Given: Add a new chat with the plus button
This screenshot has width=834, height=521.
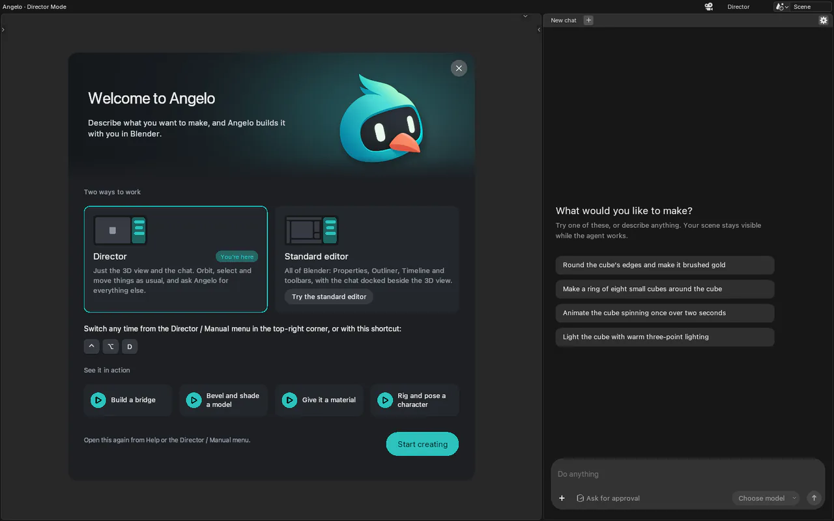Looking at the screenshot, I should click(588, 20).
